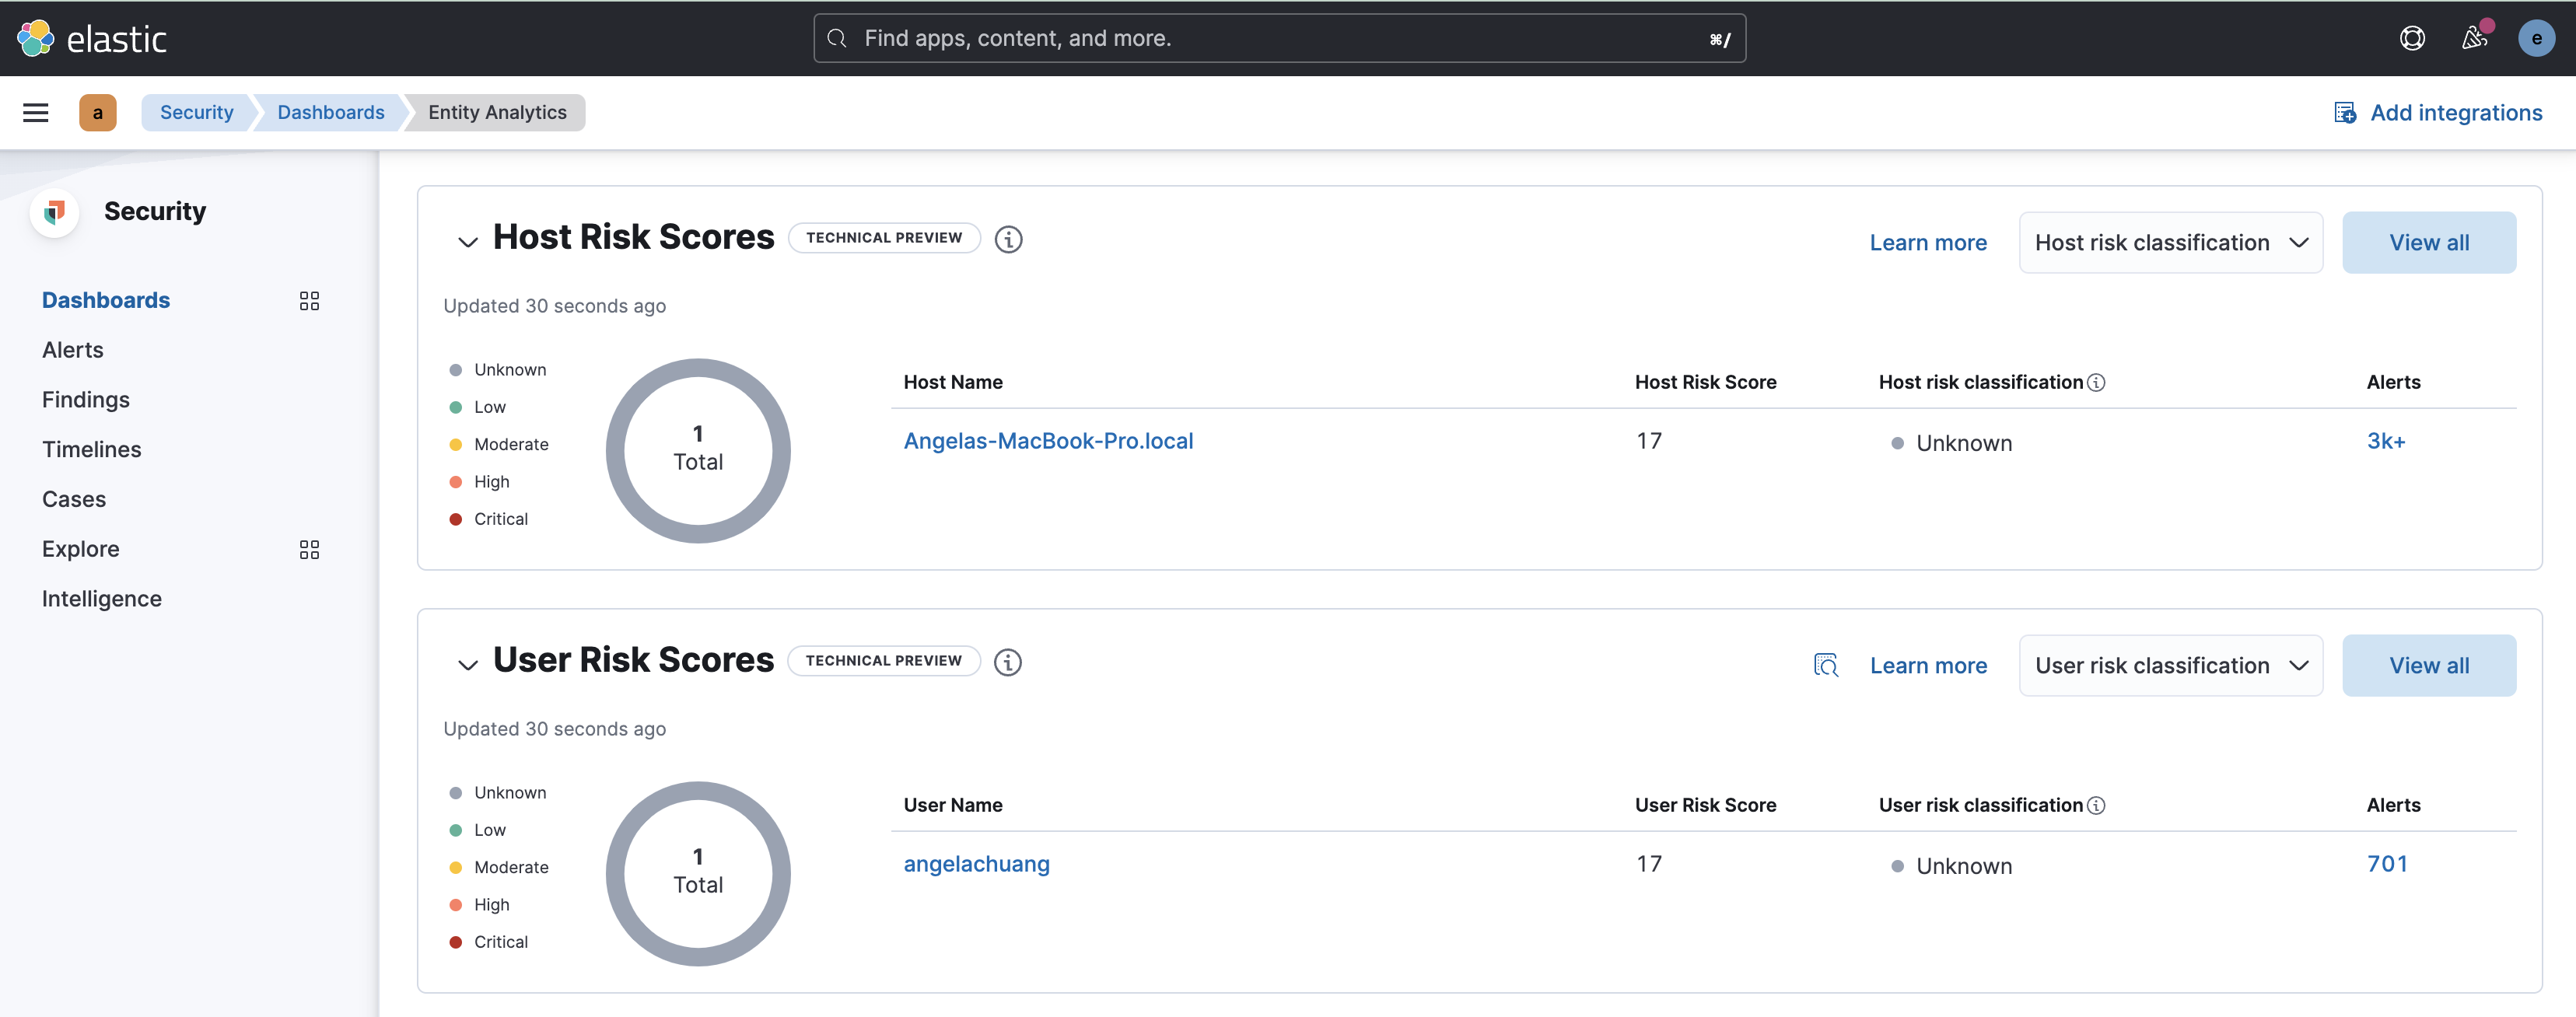Open the Angelas-MacBook-Pro.local host link
The height and width of the screenshot is (1017, 2576).
tap(1048, 440)
